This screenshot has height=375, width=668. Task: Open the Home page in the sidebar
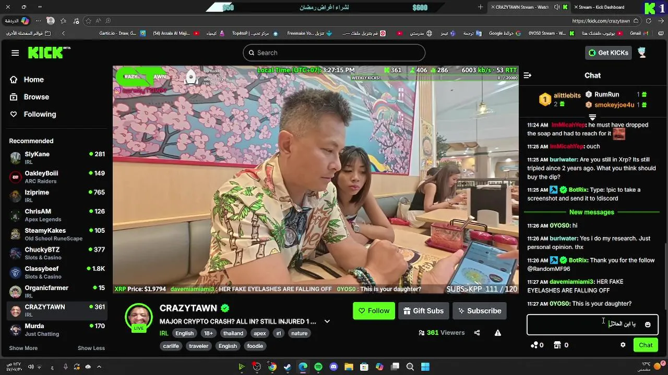[33, 80]
